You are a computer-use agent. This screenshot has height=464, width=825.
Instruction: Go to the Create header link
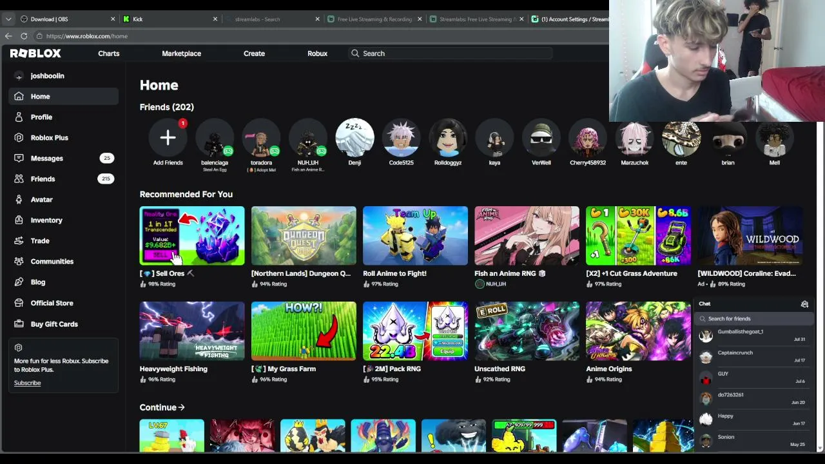254,53
